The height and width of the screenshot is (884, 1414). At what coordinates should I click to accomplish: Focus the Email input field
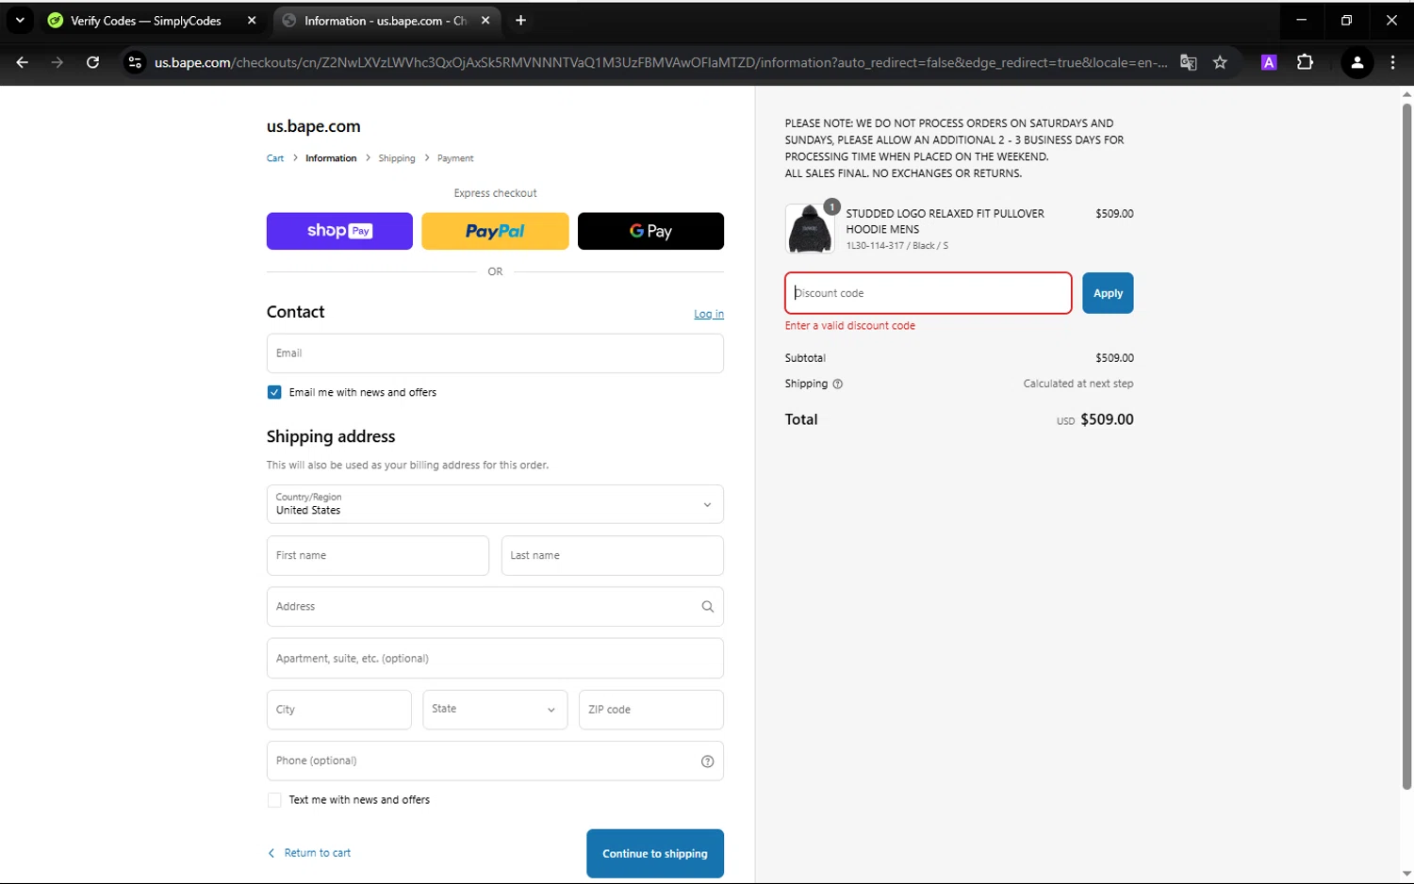[x=495, y=353]
